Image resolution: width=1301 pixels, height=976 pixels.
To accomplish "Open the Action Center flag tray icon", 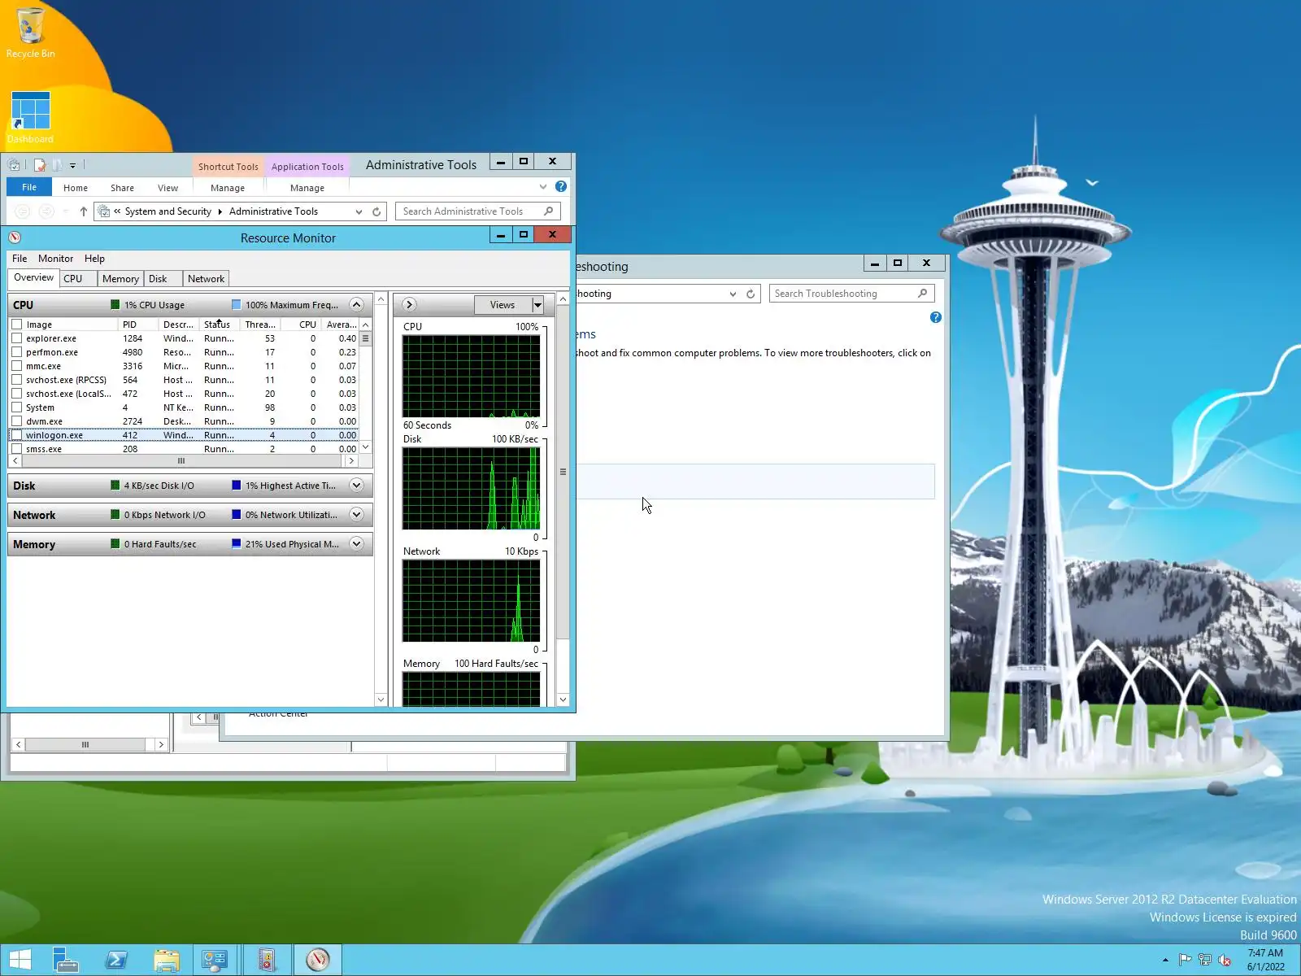I will [x=1185, y=960].
